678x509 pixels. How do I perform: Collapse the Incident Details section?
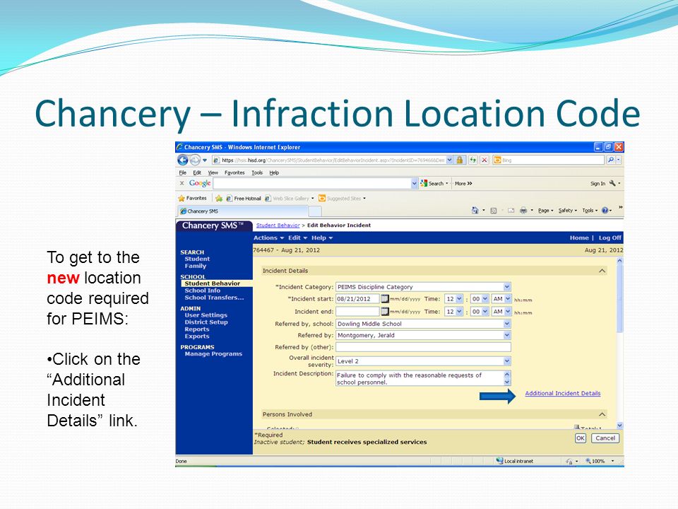click(602, 271)
